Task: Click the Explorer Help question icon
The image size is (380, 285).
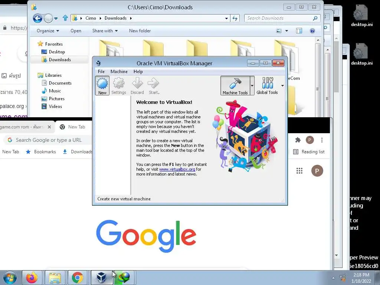Action: pos(312,31)
